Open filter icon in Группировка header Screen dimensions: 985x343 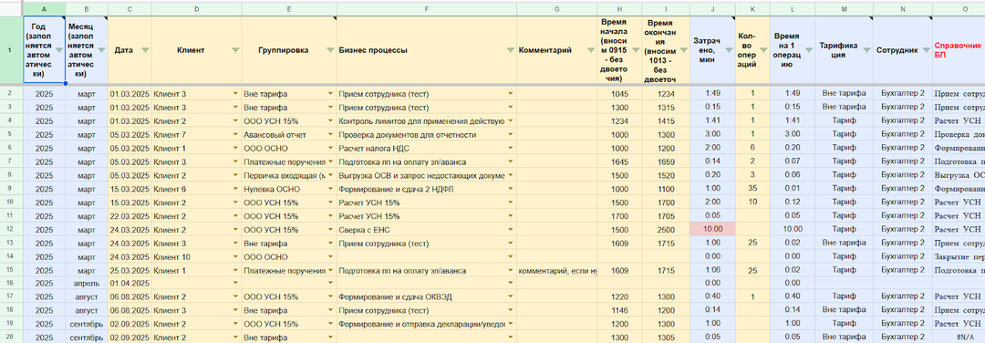330,49
